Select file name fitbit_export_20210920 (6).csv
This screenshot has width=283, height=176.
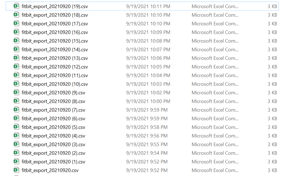pos(54,118)
